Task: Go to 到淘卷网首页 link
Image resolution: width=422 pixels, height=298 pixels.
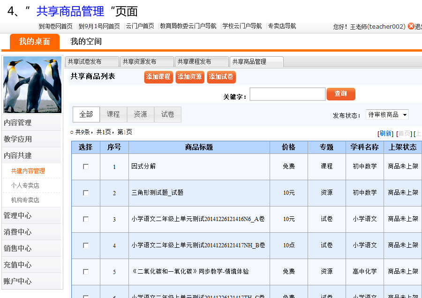Action: click(x=55, y=26)
